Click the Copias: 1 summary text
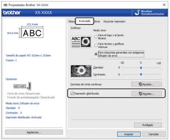The width and height of the screenshot is (170, 140). [11, 60]
